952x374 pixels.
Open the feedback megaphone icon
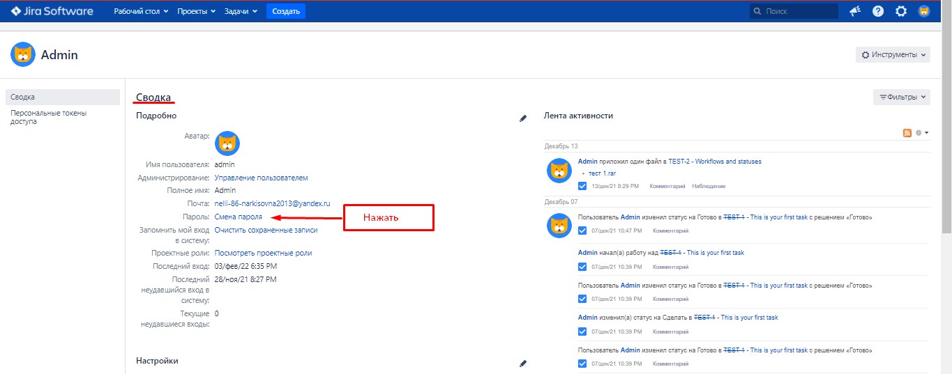[854, 11]
